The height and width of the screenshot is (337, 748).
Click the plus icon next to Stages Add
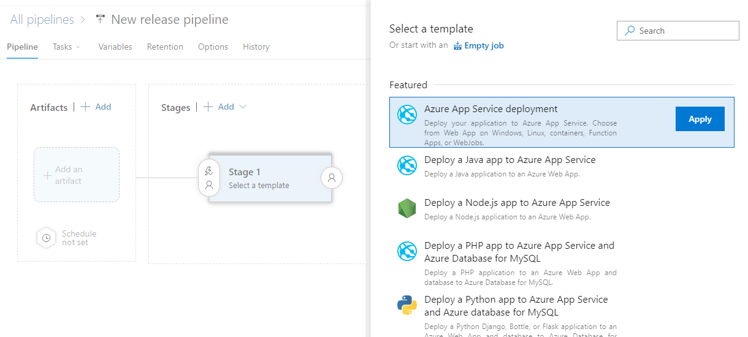(208, 107)
